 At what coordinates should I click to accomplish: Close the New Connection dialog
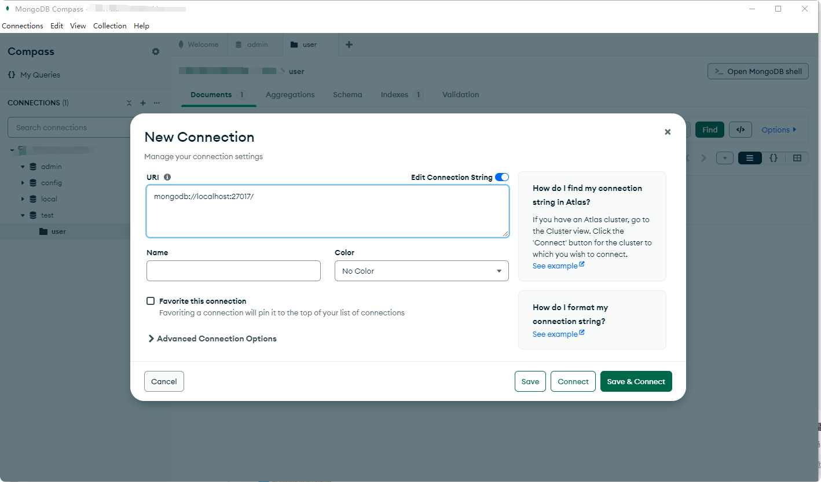coord(668,132)
